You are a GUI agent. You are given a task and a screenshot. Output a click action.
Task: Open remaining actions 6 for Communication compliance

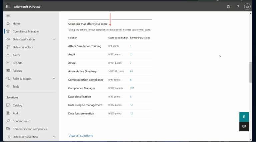[131, 80]
